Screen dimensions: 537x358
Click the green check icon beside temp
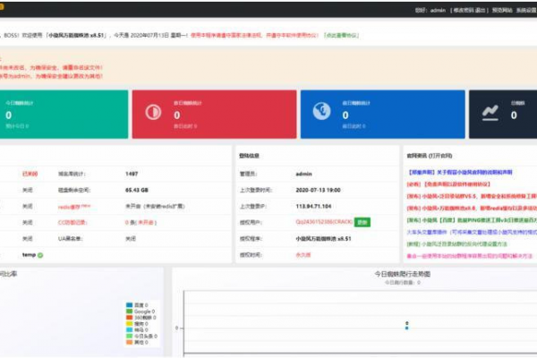tap(40, 255)
